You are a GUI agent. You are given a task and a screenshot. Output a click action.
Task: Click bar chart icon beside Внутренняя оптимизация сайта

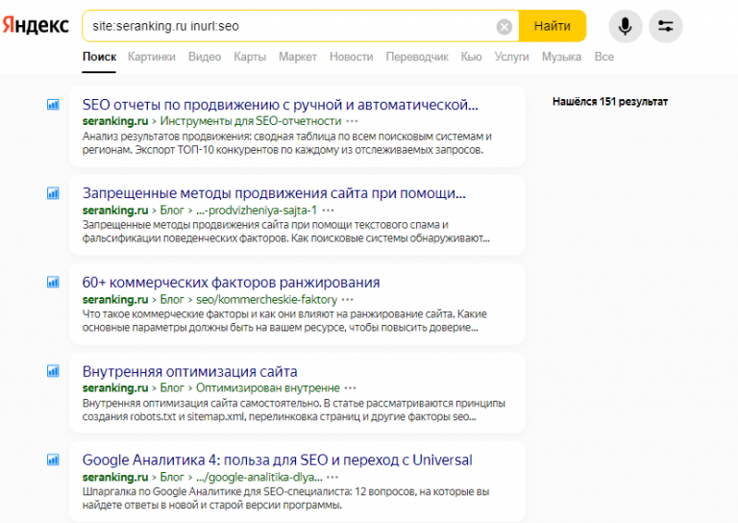[54, 371]
